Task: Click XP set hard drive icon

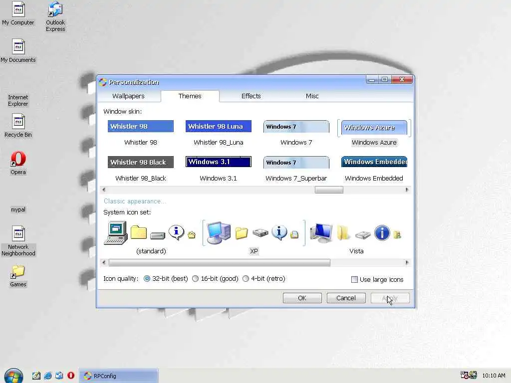Action: [260, 233]
